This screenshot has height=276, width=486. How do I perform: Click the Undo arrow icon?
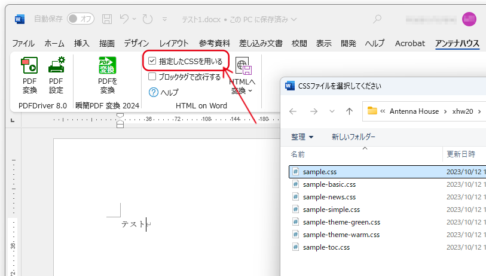124,19
